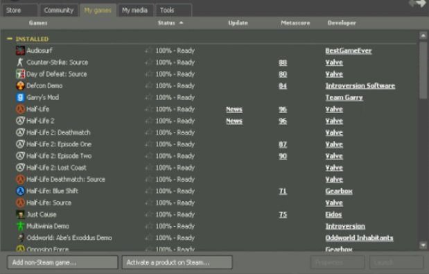Toggle favorite star for Half-Life 2
The width and height of the screenshot is (429, 274).
(x=149, y=121)
